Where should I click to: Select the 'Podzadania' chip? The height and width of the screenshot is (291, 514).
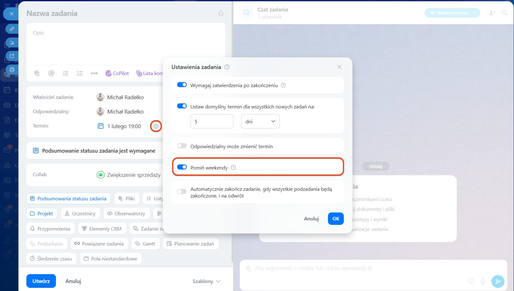[47, 243]
